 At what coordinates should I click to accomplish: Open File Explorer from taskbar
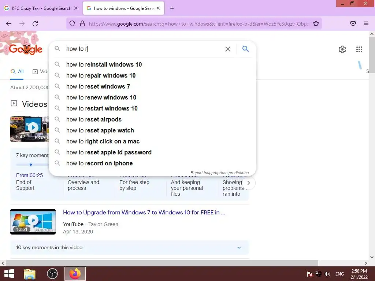[30, 274]
